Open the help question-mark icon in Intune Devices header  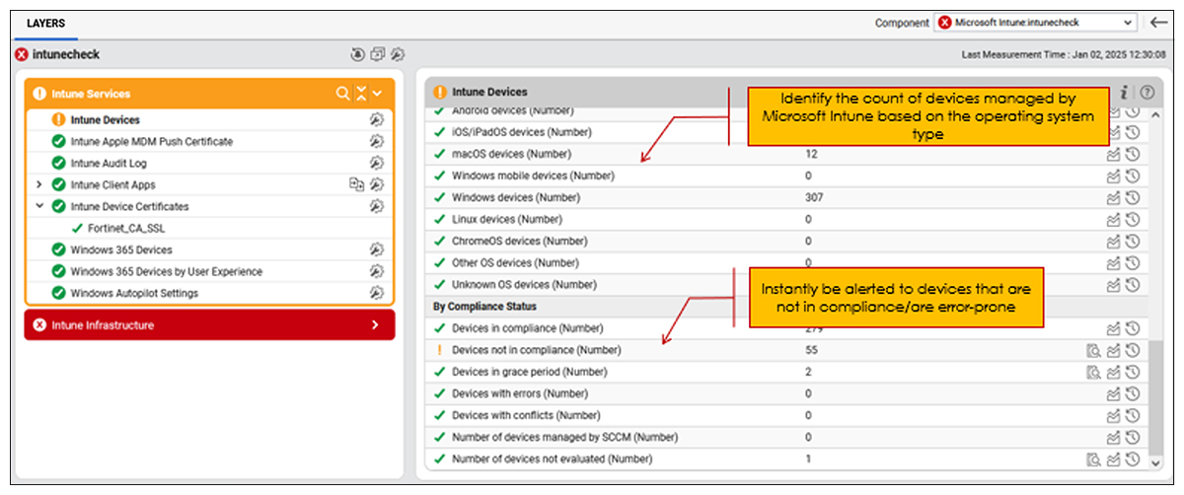[1147, 92]
